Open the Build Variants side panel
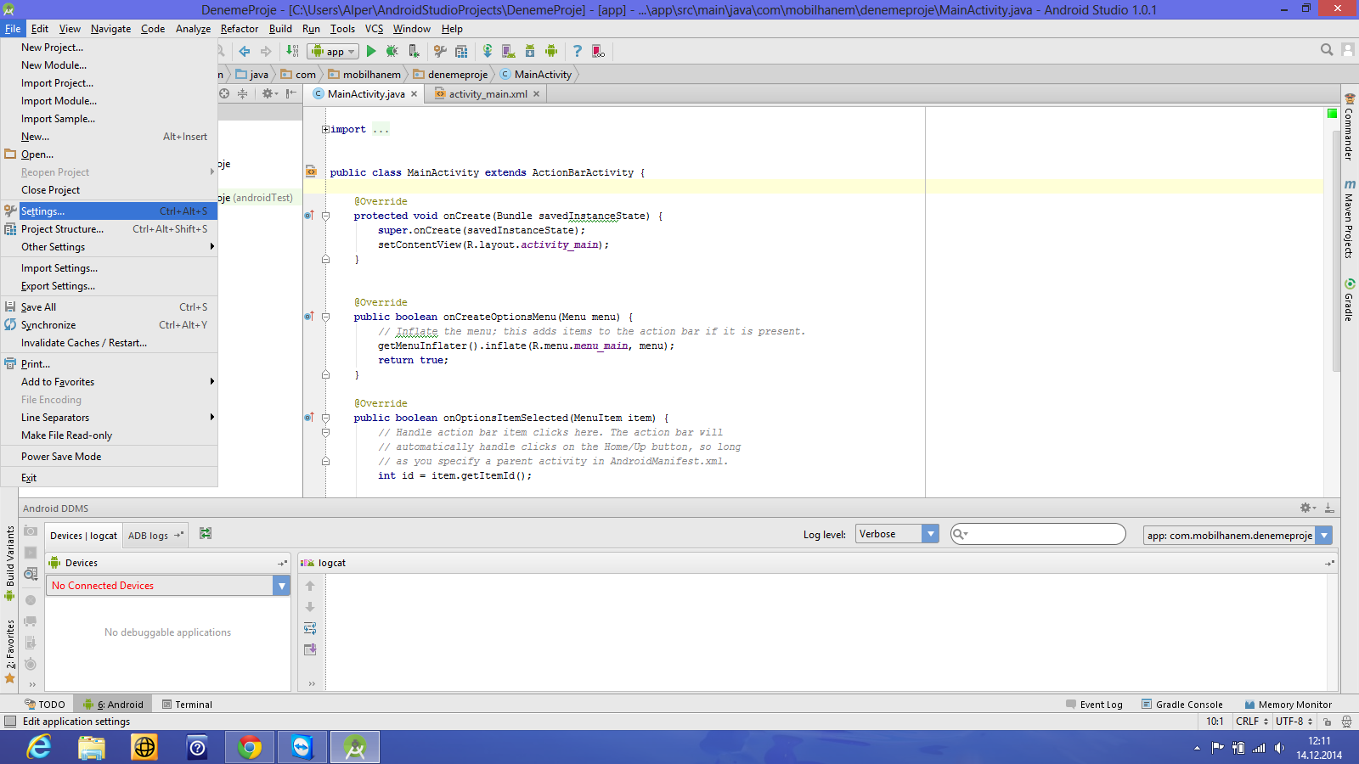Screen dimensions: 1359x764 click(x=10, y=563)
